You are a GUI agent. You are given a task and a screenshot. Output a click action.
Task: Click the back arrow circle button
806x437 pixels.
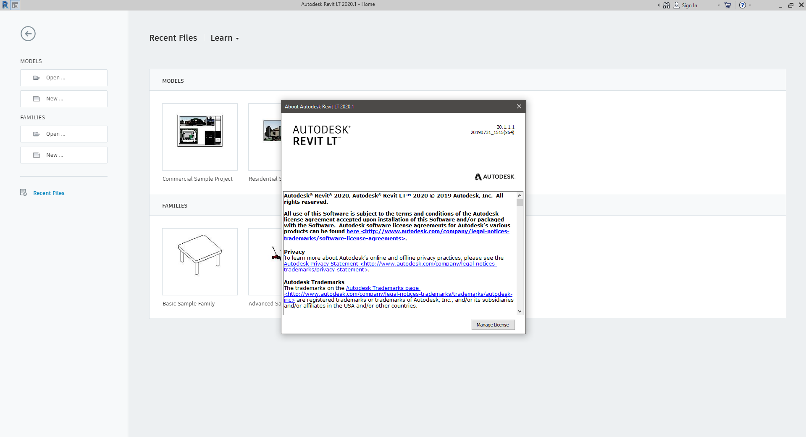[28, 34]
